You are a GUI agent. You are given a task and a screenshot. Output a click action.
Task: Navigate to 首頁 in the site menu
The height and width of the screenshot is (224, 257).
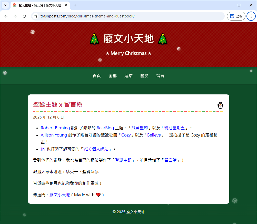click(x=97, y=75)
